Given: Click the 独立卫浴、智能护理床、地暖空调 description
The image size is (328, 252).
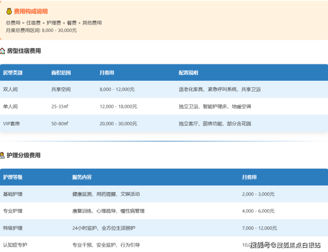Looking at the screenshot, I should coord(215,106).
